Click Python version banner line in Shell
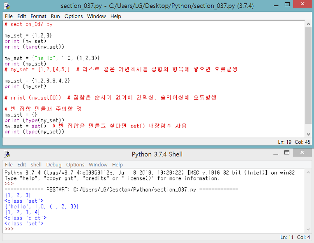The image size is (314, 243). [150, 173]
